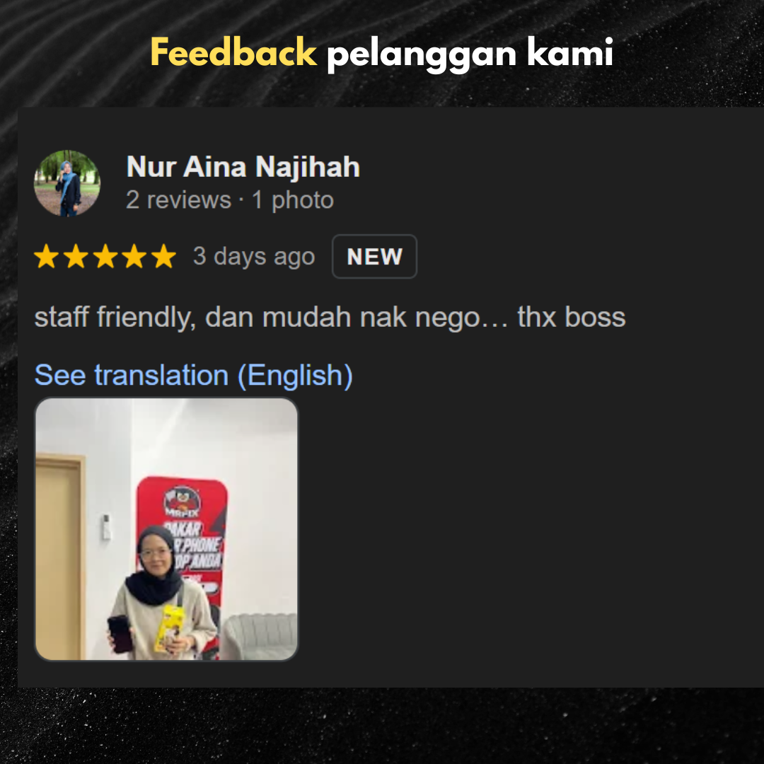Click the 1 photo label
The width and height of the screenshot is (764, 764).
coord(293,199)
